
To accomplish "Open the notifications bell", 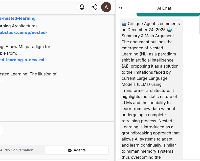I will pos(82,7).
